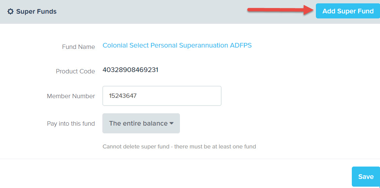This screenshot has width=380, height=188.
Task: Open the Colonial Select Personal Superannuation ADFPS link
Action: point(177,45)
